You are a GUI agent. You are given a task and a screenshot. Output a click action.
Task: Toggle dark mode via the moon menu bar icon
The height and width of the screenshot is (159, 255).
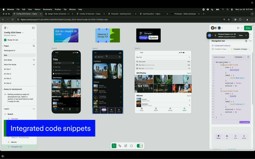[212, 9]
